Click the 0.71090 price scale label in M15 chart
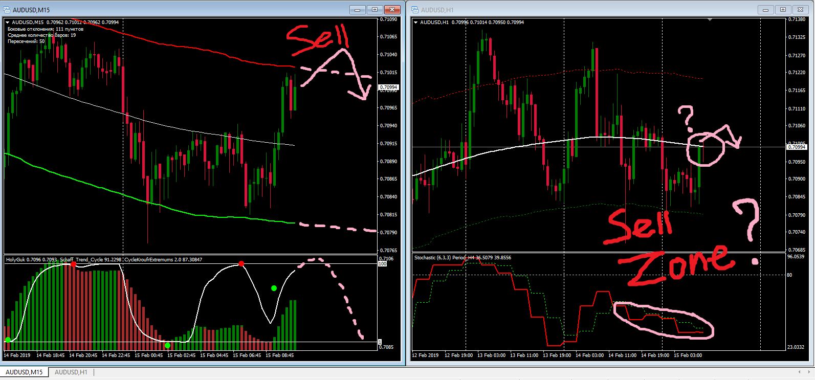The height and width of the screenshot is (380, 815). point(389,19)
